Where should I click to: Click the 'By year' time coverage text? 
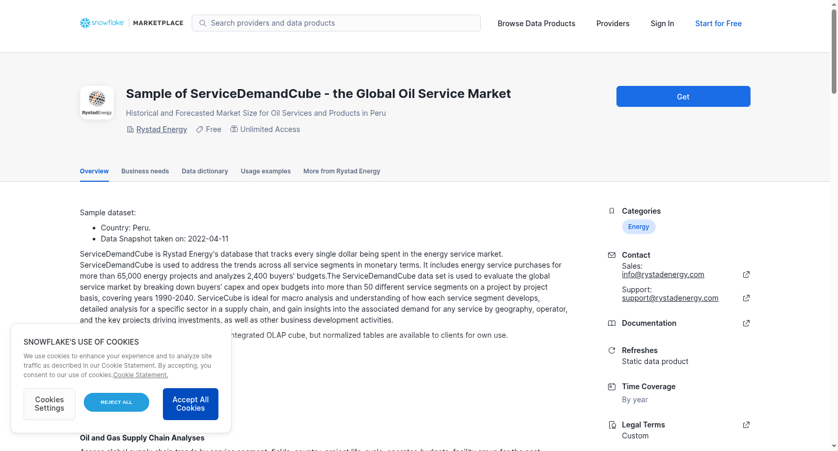(x=635, y=400)
